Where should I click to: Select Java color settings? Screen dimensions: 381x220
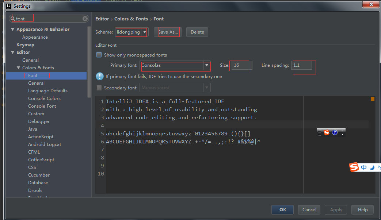(x=33, y=129)
